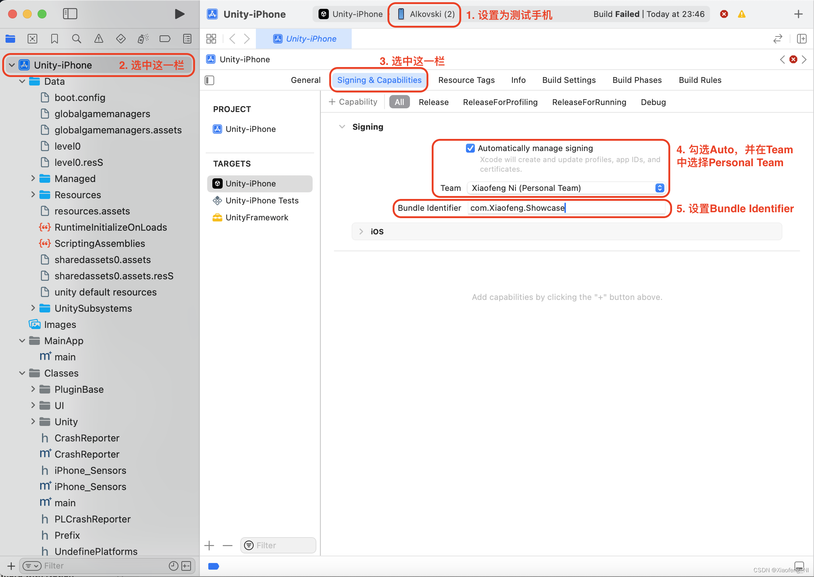The width and height of the screenshot is (814, 577).
Task: Click the Bundle Identifier text field
Action: coord(566,208)
